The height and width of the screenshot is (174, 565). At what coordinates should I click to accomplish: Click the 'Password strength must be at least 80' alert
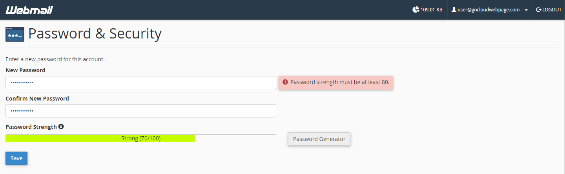coord(336,82)
